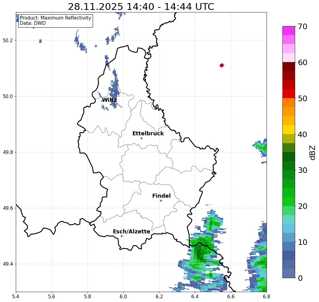Screen dimensions: 319x302
Task: Click the Wiltz station cross marker
Action: (x=111, y=105)
